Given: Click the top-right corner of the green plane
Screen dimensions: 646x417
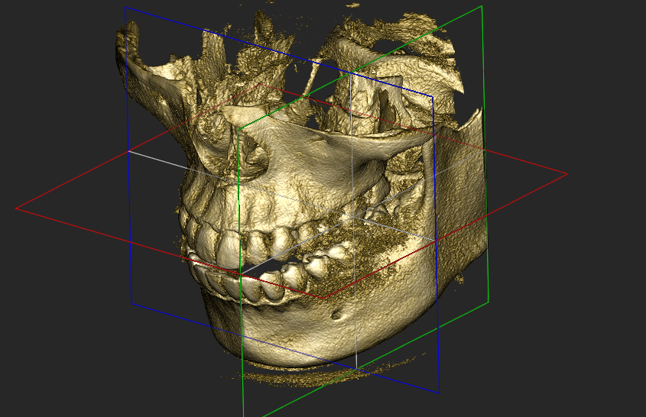Looking at the screenshot, I should [482, 6].
